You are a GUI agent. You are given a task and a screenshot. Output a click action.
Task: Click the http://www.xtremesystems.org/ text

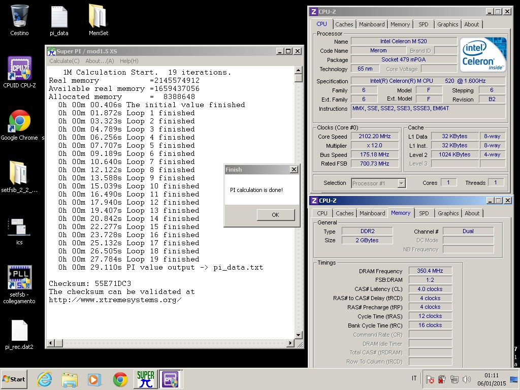tap(115, 300)
